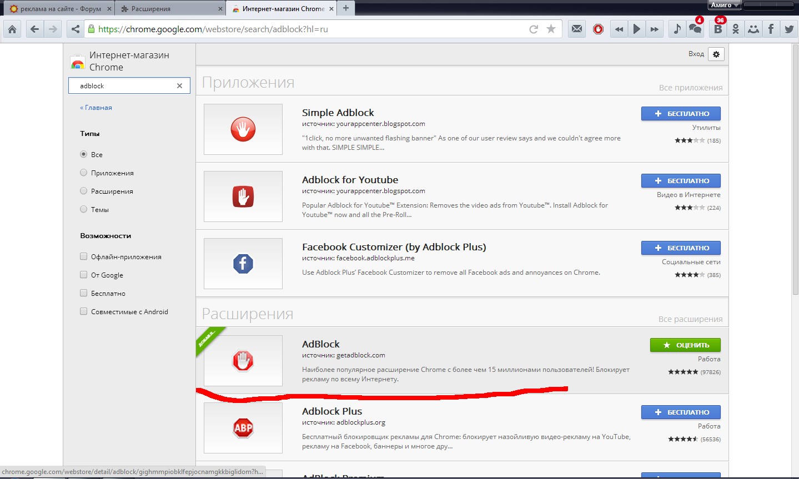The image size is (799, 479).
Task: Open the mail envelope toolbar icon
Action: click(x=577, y=29)
